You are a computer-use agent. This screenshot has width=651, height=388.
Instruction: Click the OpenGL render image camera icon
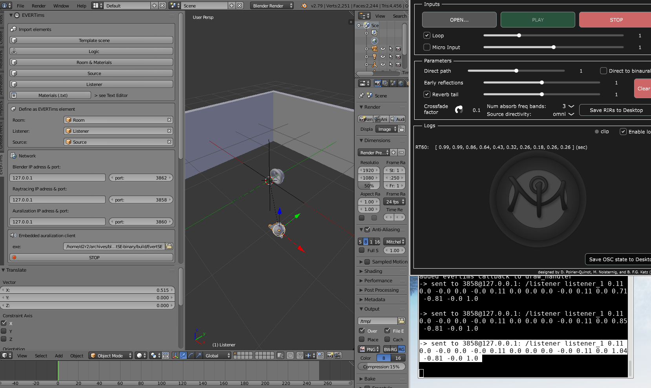click(330, 355)
